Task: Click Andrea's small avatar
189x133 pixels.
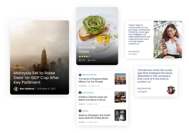Action: (x=80, y=111)
